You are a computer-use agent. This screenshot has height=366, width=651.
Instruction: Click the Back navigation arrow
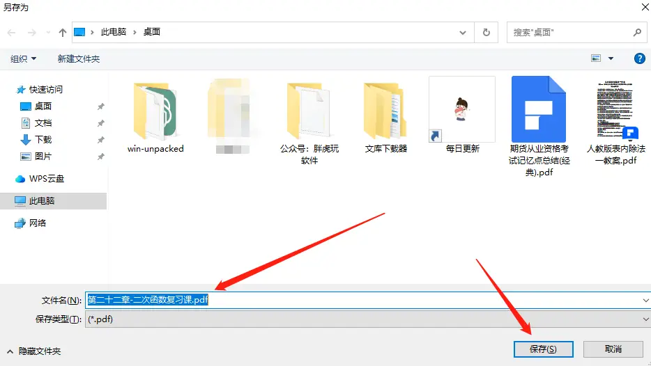11,32
